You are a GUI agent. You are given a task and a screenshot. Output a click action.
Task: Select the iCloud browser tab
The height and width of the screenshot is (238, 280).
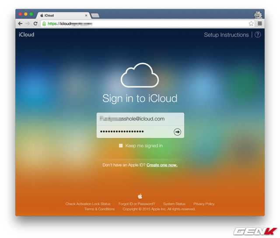[63, 15]
